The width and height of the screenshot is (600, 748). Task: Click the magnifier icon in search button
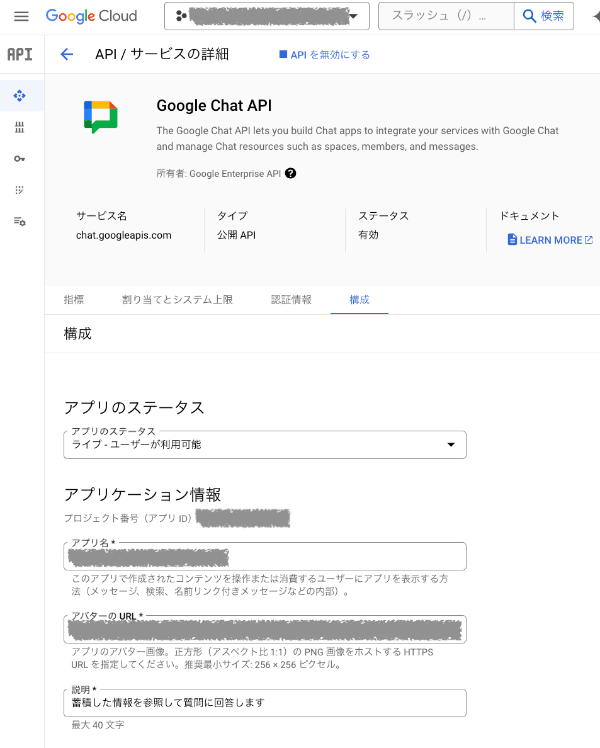pyautogui.click(x=529, y=16)
